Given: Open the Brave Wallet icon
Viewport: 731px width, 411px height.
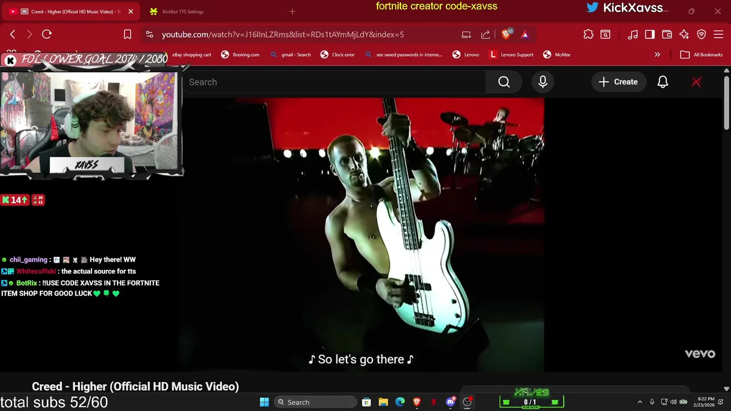Looking at the screenshot, I should click(667, 34).
